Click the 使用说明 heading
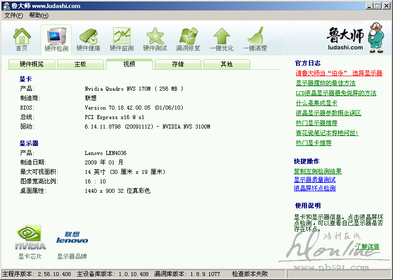Image resolution: width=393 pixels, height=280 pixels. click(x=308, y=206)
